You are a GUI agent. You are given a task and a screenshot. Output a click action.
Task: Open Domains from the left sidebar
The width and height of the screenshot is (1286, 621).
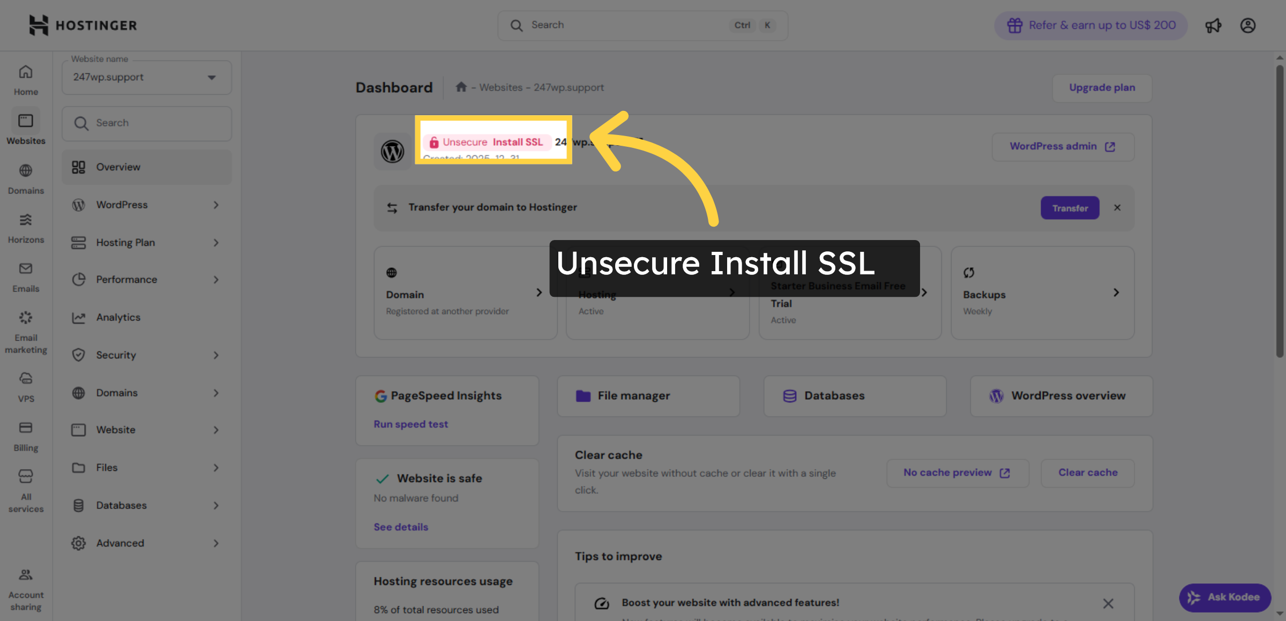coord(25,177)
